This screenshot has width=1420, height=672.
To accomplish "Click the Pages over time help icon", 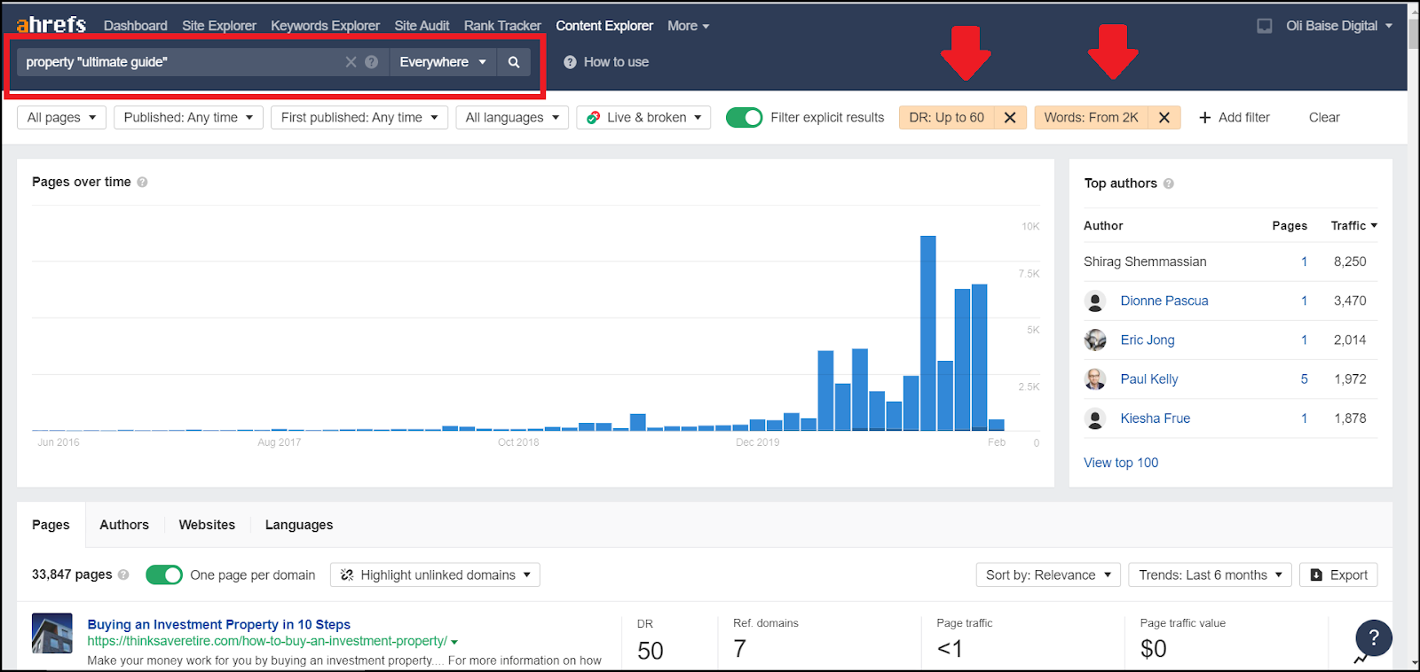I will tap(142, 182).
